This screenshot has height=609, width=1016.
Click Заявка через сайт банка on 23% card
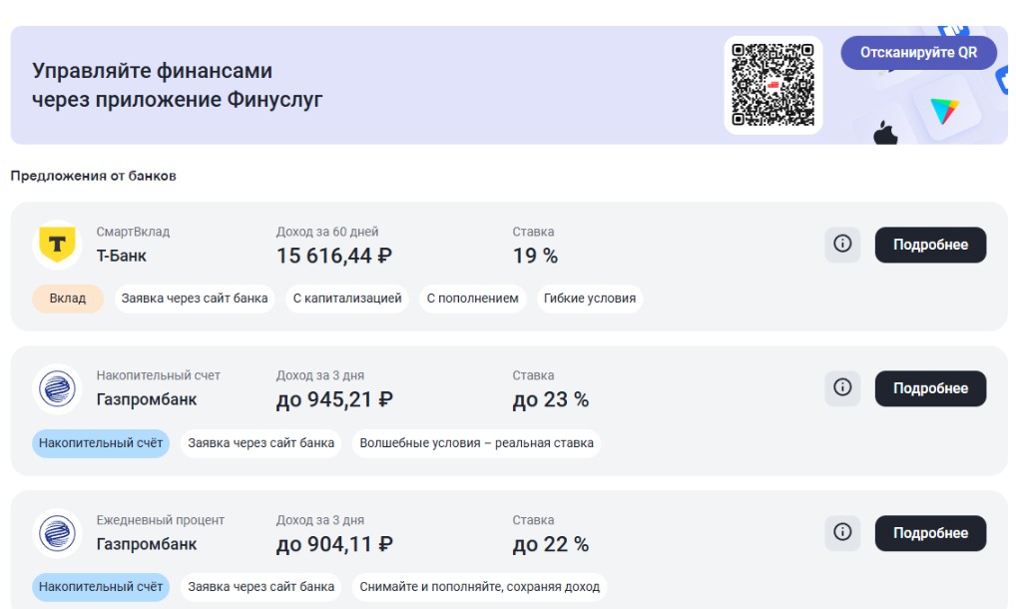pyautogui.click(x=261, y=443)
